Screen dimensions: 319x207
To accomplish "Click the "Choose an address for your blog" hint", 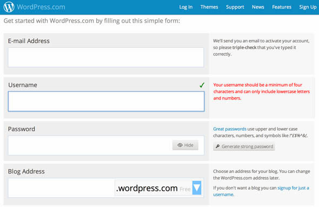I will coord(262,175).
